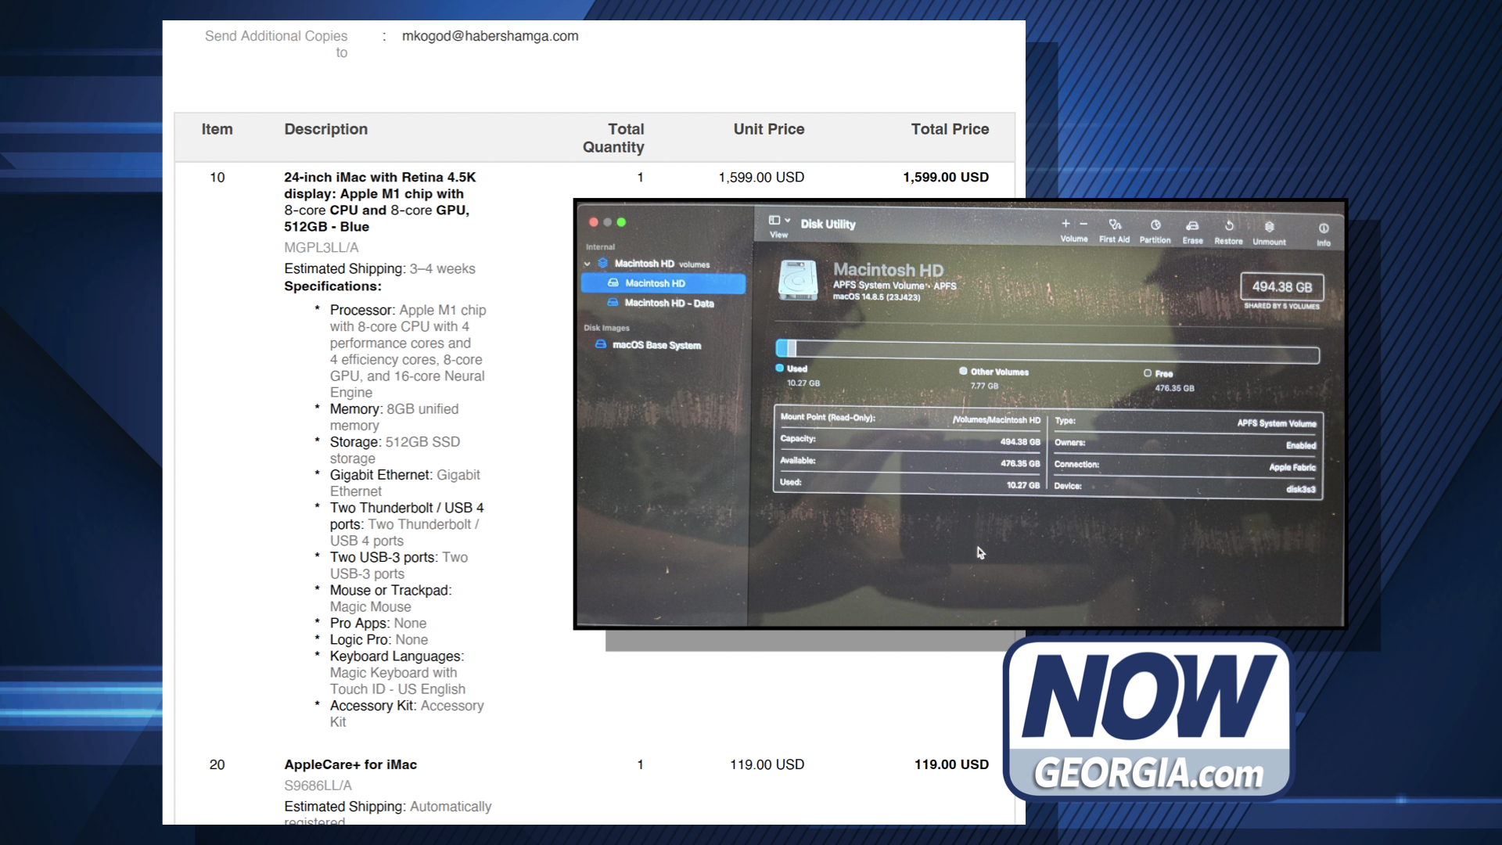Click the Free legend dot
1502x845 pixels.
pos(1148,373)
